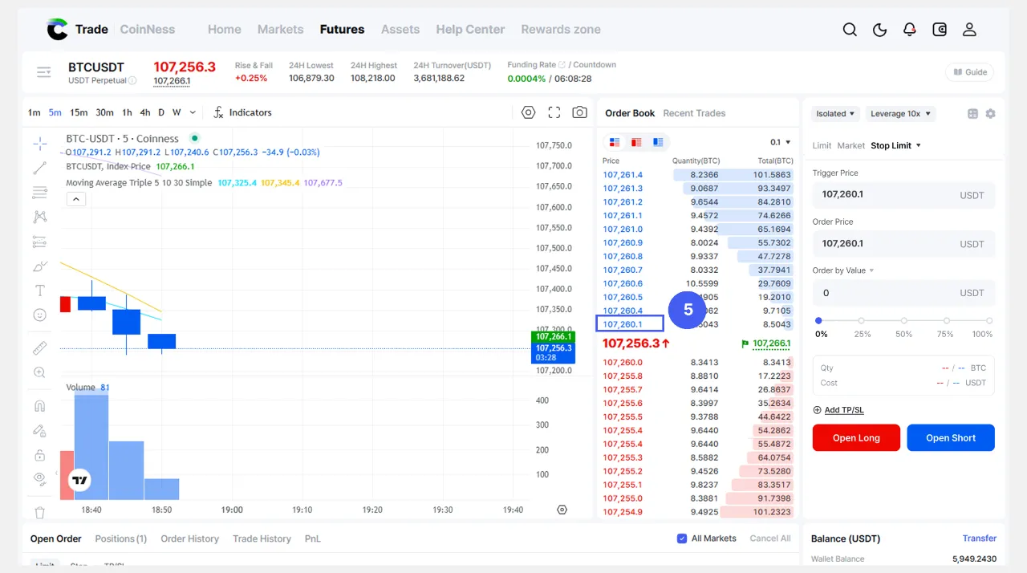The image size is (1027, 573).
Task: Open the wallet icon in header
Action: pos(940,30)
